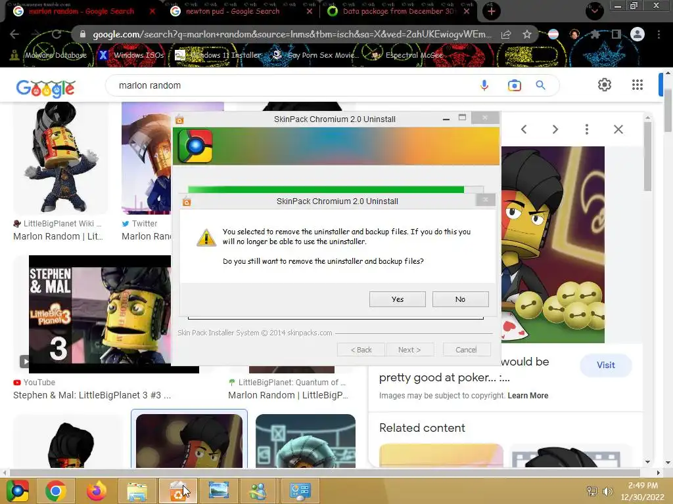Open search by image camera icon
673x504 pixels.
[x=514, y=85]
